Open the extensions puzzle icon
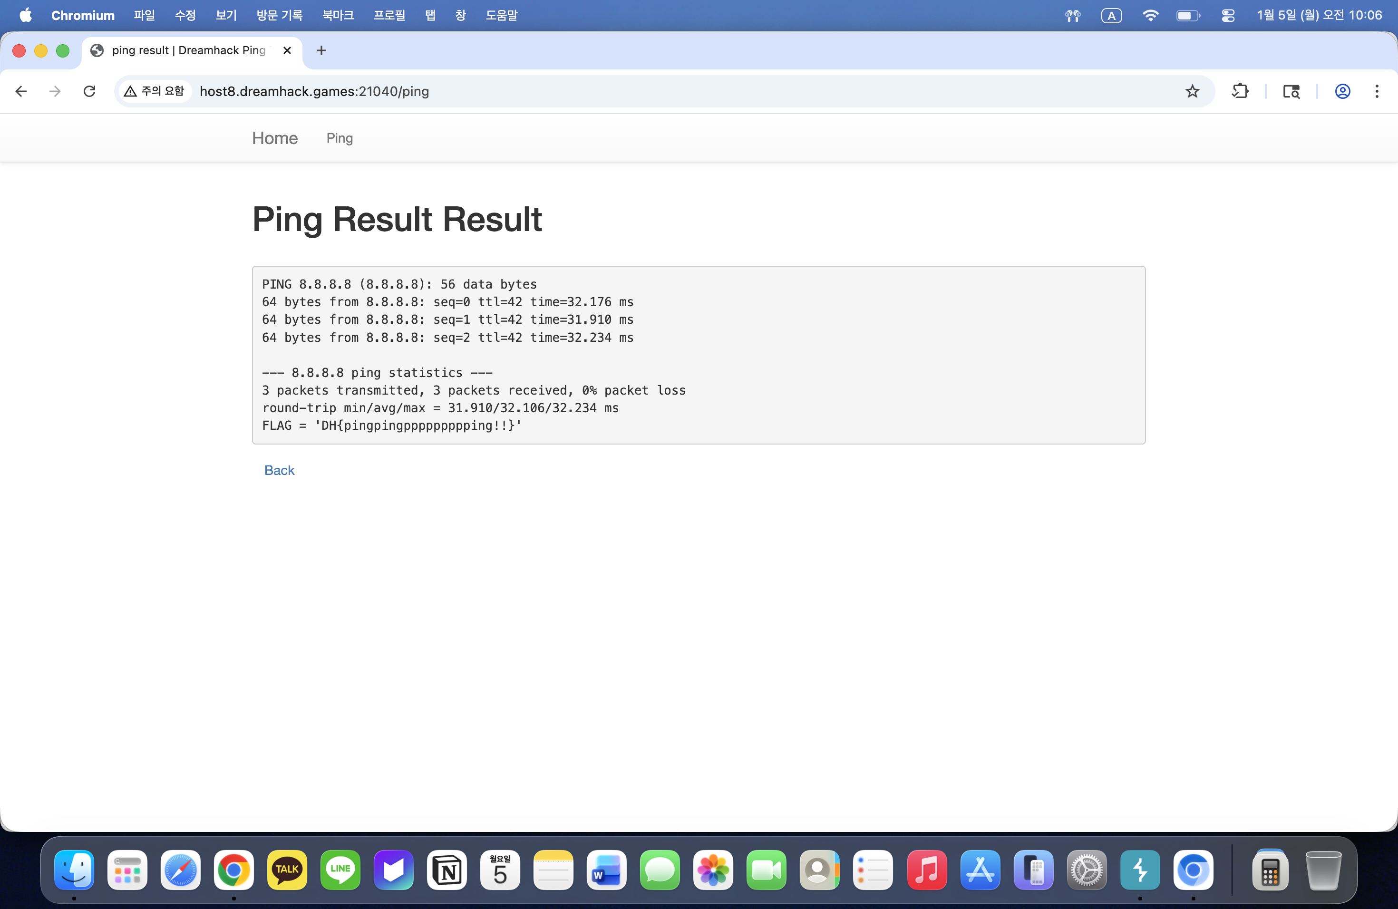 [1239, 91]
